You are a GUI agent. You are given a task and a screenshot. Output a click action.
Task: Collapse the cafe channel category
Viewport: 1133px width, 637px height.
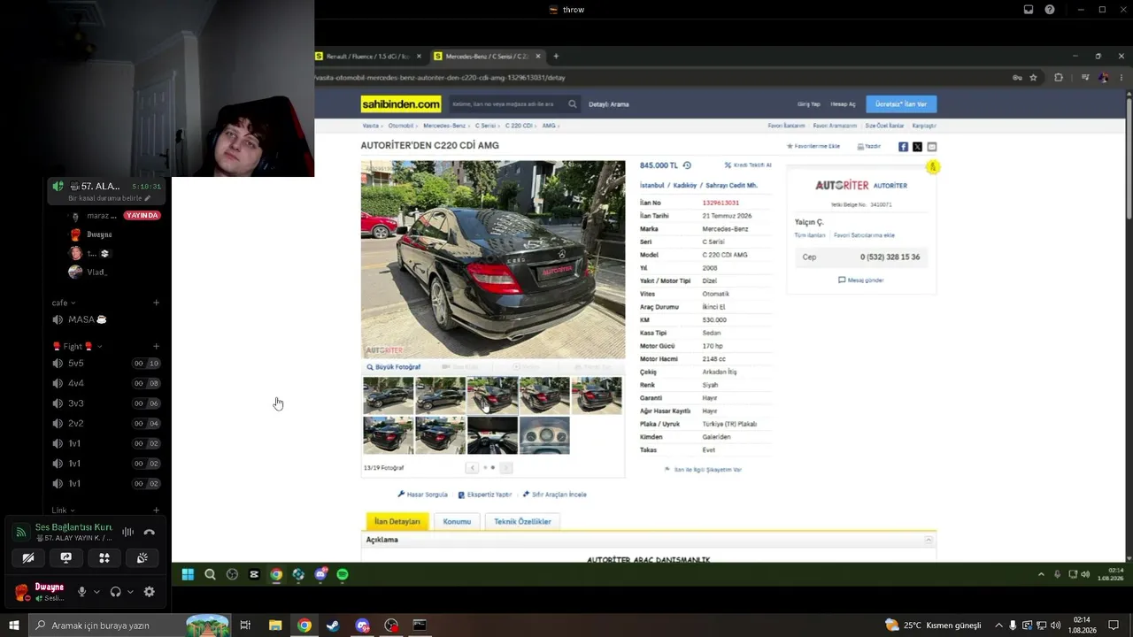[64, 303]
